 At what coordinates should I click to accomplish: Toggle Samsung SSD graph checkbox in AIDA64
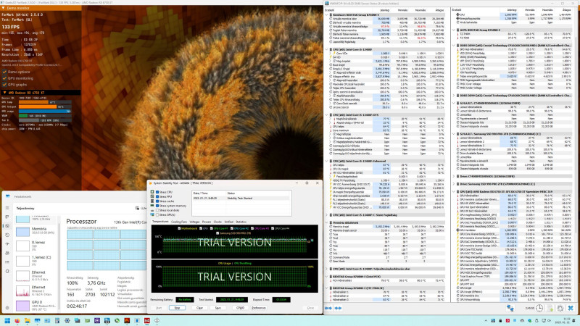217,233
